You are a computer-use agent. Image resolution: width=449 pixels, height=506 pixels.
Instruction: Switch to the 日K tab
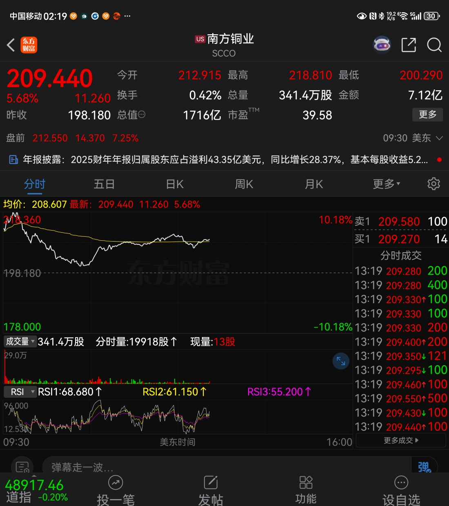coord(175,184)
